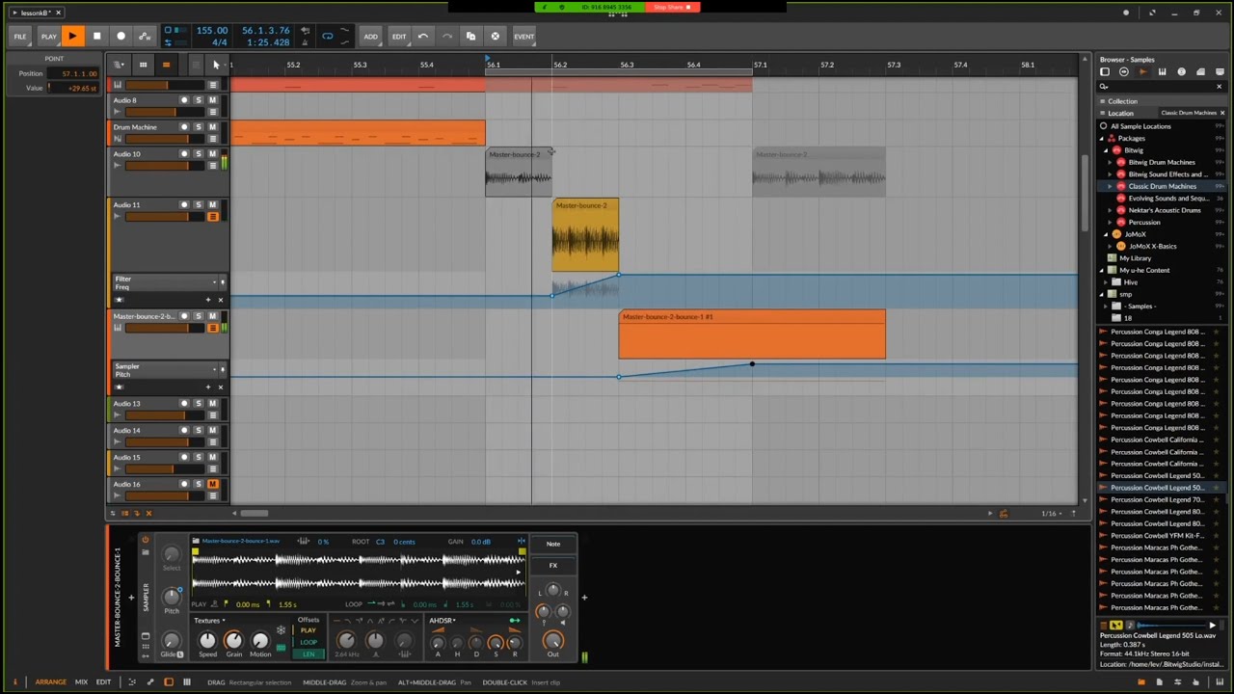Switch browser to keyboard presets icon
This screenshot has width=1234, height=694.
1162,72
